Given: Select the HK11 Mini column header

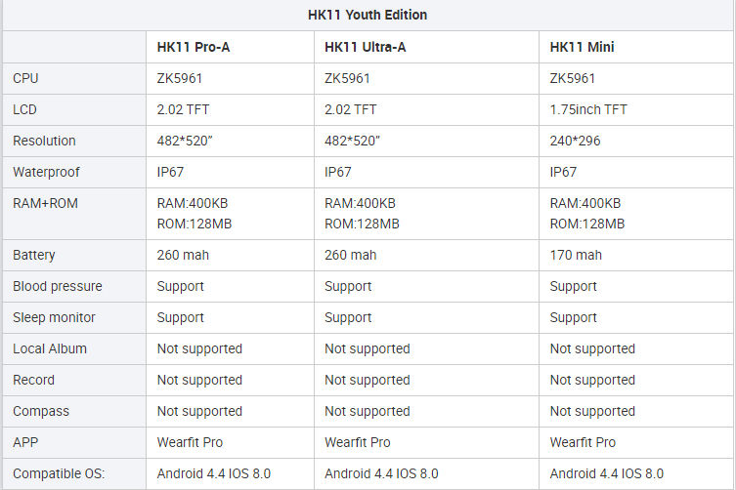Looking at the screenshot, I should [x=583, y=47].
